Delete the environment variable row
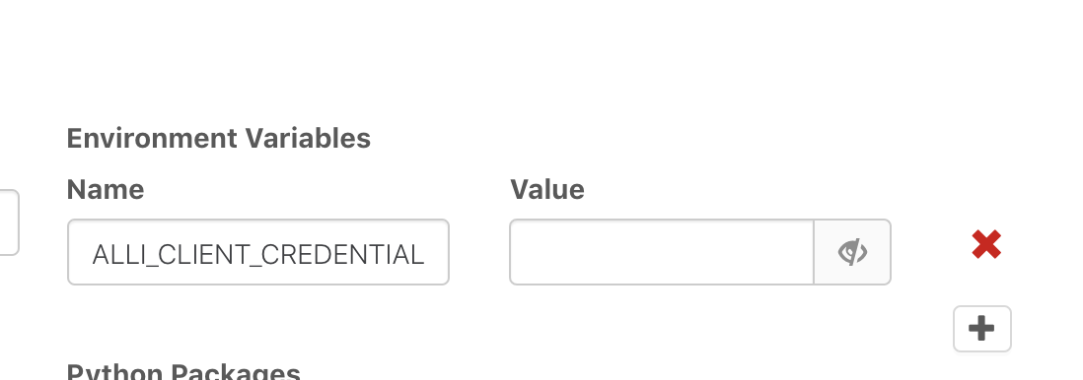This screenshot has width=1083, height=380. (x=986, y=245)
